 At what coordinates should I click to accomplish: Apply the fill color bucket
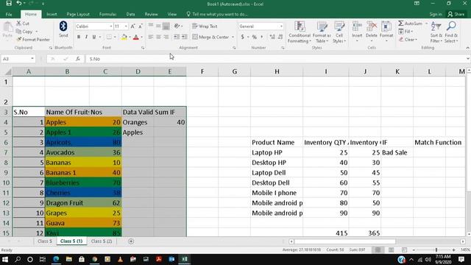(124, 37)
